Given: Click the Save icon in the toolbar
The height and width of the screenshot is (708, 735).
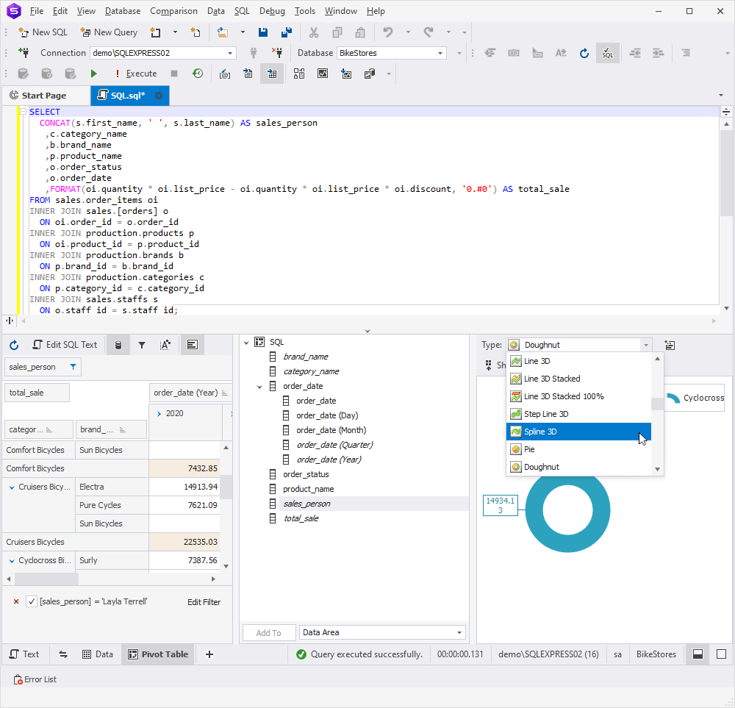Looking at the screenshot, I should [x=263, y=32].
